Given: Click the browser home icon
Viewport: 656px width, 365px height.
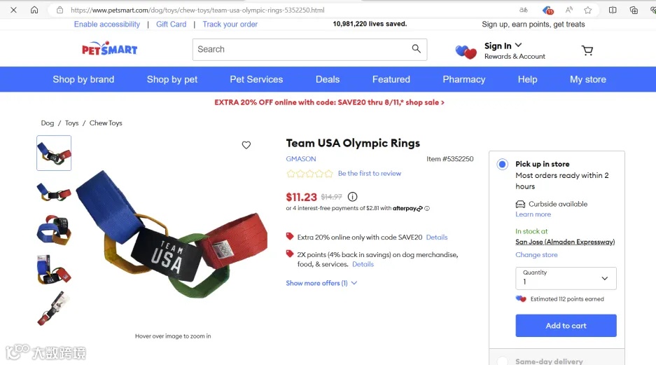Looking at the screenshot, I should coord(34,10).
